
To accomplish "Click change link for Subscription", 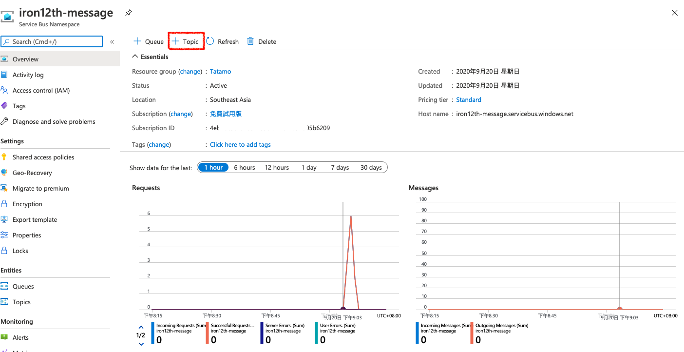I will (x=181, y=114).
